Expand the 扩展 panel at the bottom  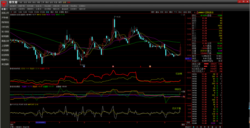tap(12, 127)
